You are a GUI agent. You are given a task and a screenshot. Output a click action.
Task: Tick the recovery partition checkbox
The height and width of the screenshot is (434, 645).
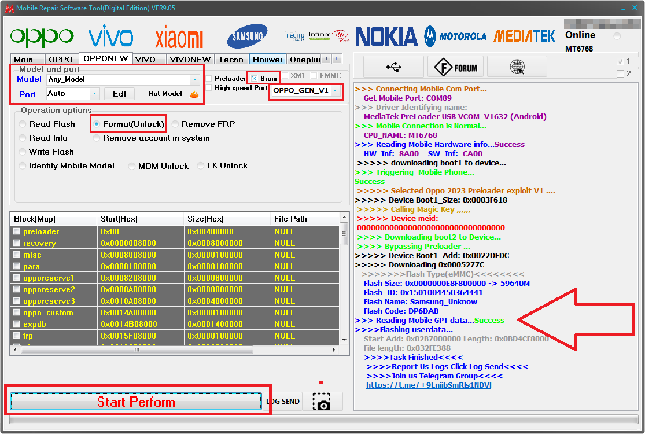point(16,242)
